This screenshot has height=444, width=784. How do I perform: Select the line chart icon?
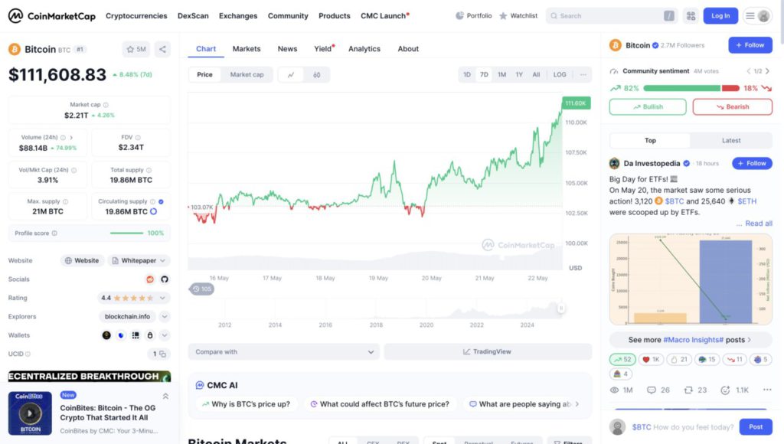coord(291,74)
